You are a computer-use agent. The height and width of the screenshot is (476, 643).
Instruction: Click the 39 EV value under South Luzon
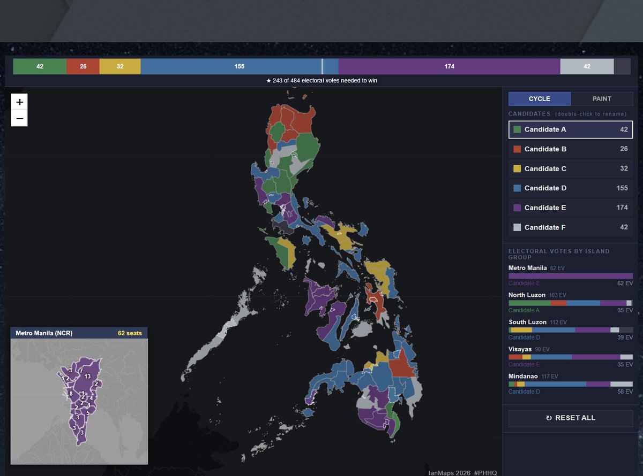625,337
